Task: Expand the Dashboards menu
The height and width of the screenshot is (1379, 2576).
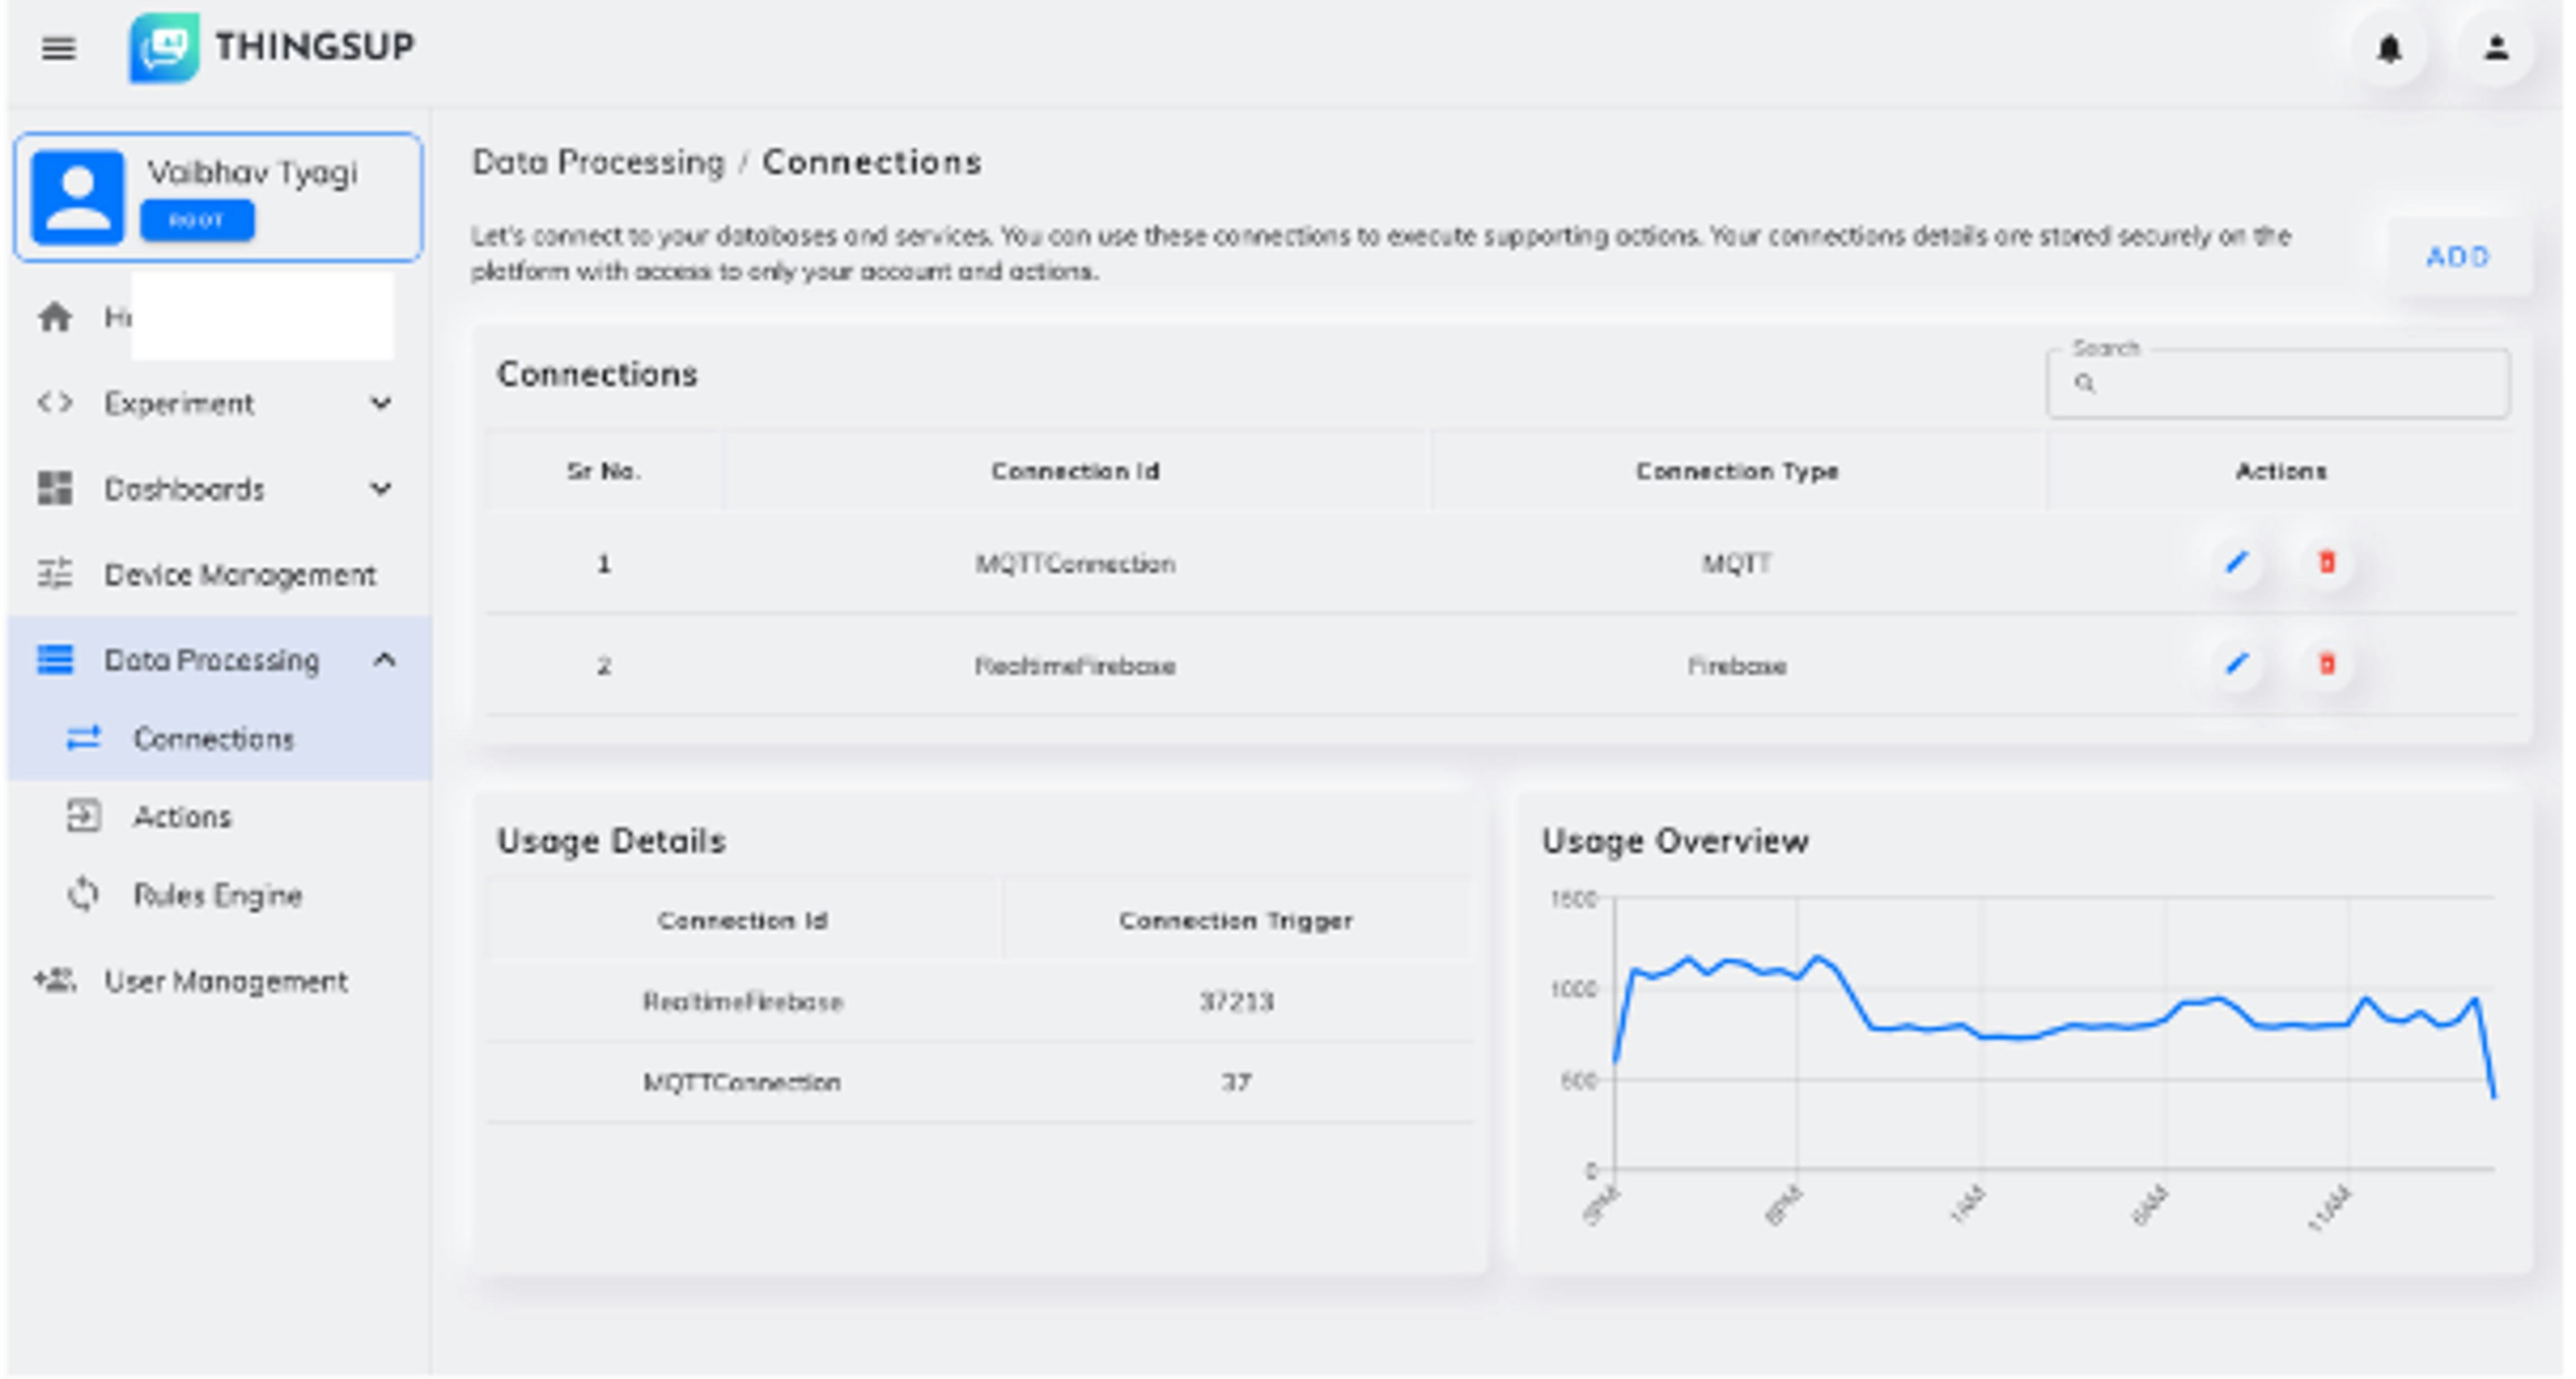Action: 381,489
